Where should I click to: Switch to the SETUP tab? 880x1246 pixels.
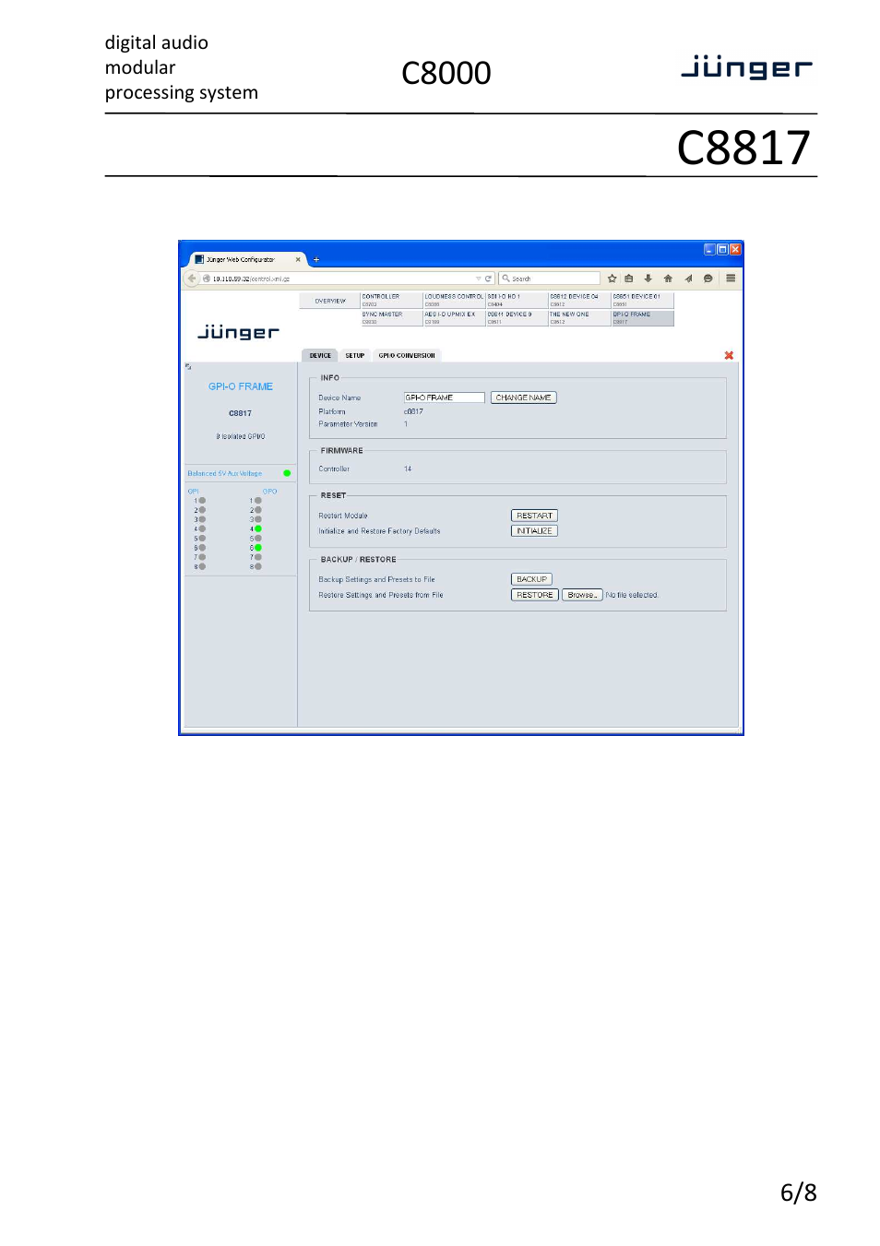(355, 355)
